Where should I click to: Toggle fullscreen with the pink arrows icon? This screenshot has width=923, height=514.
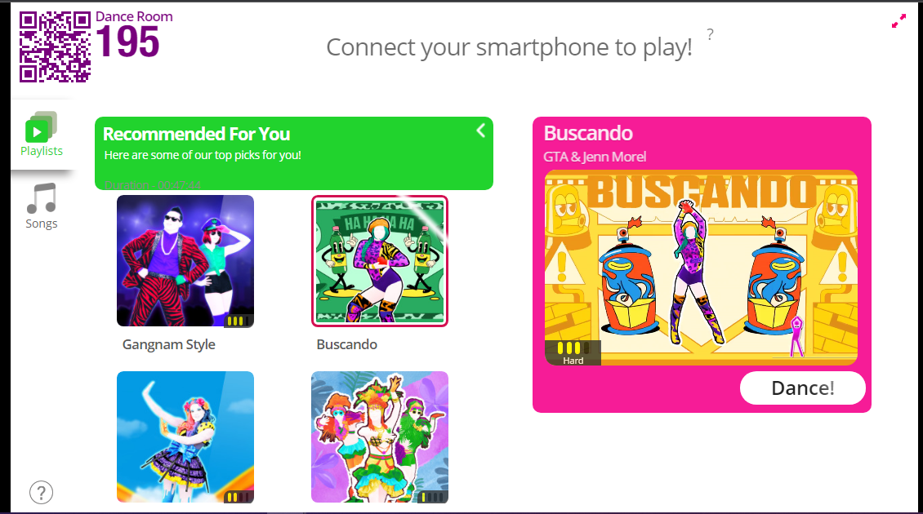tap(898, 21)
